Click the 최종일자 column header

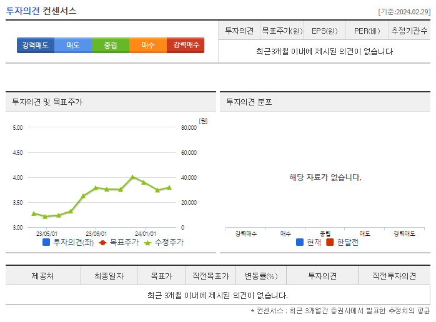pyautogui.click(x=109, y=276)
